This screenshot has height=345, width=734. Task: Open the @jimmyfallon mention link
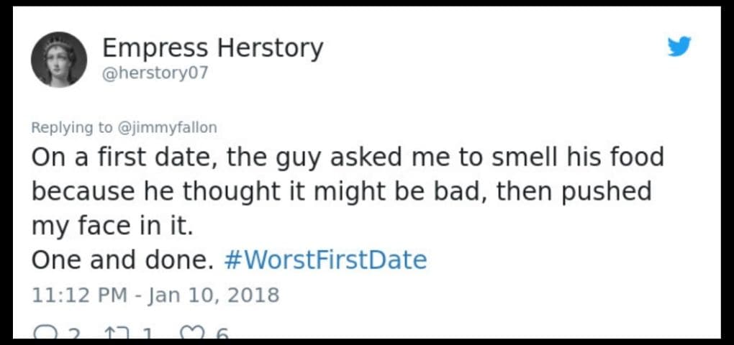(x=166, y=128)
